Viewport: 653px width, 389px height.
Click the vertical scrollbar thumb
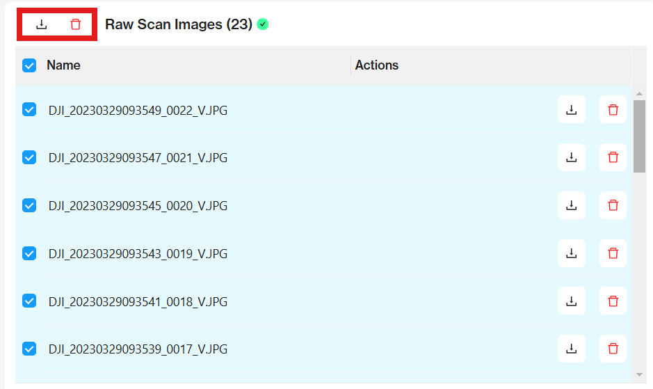[640, 136]
